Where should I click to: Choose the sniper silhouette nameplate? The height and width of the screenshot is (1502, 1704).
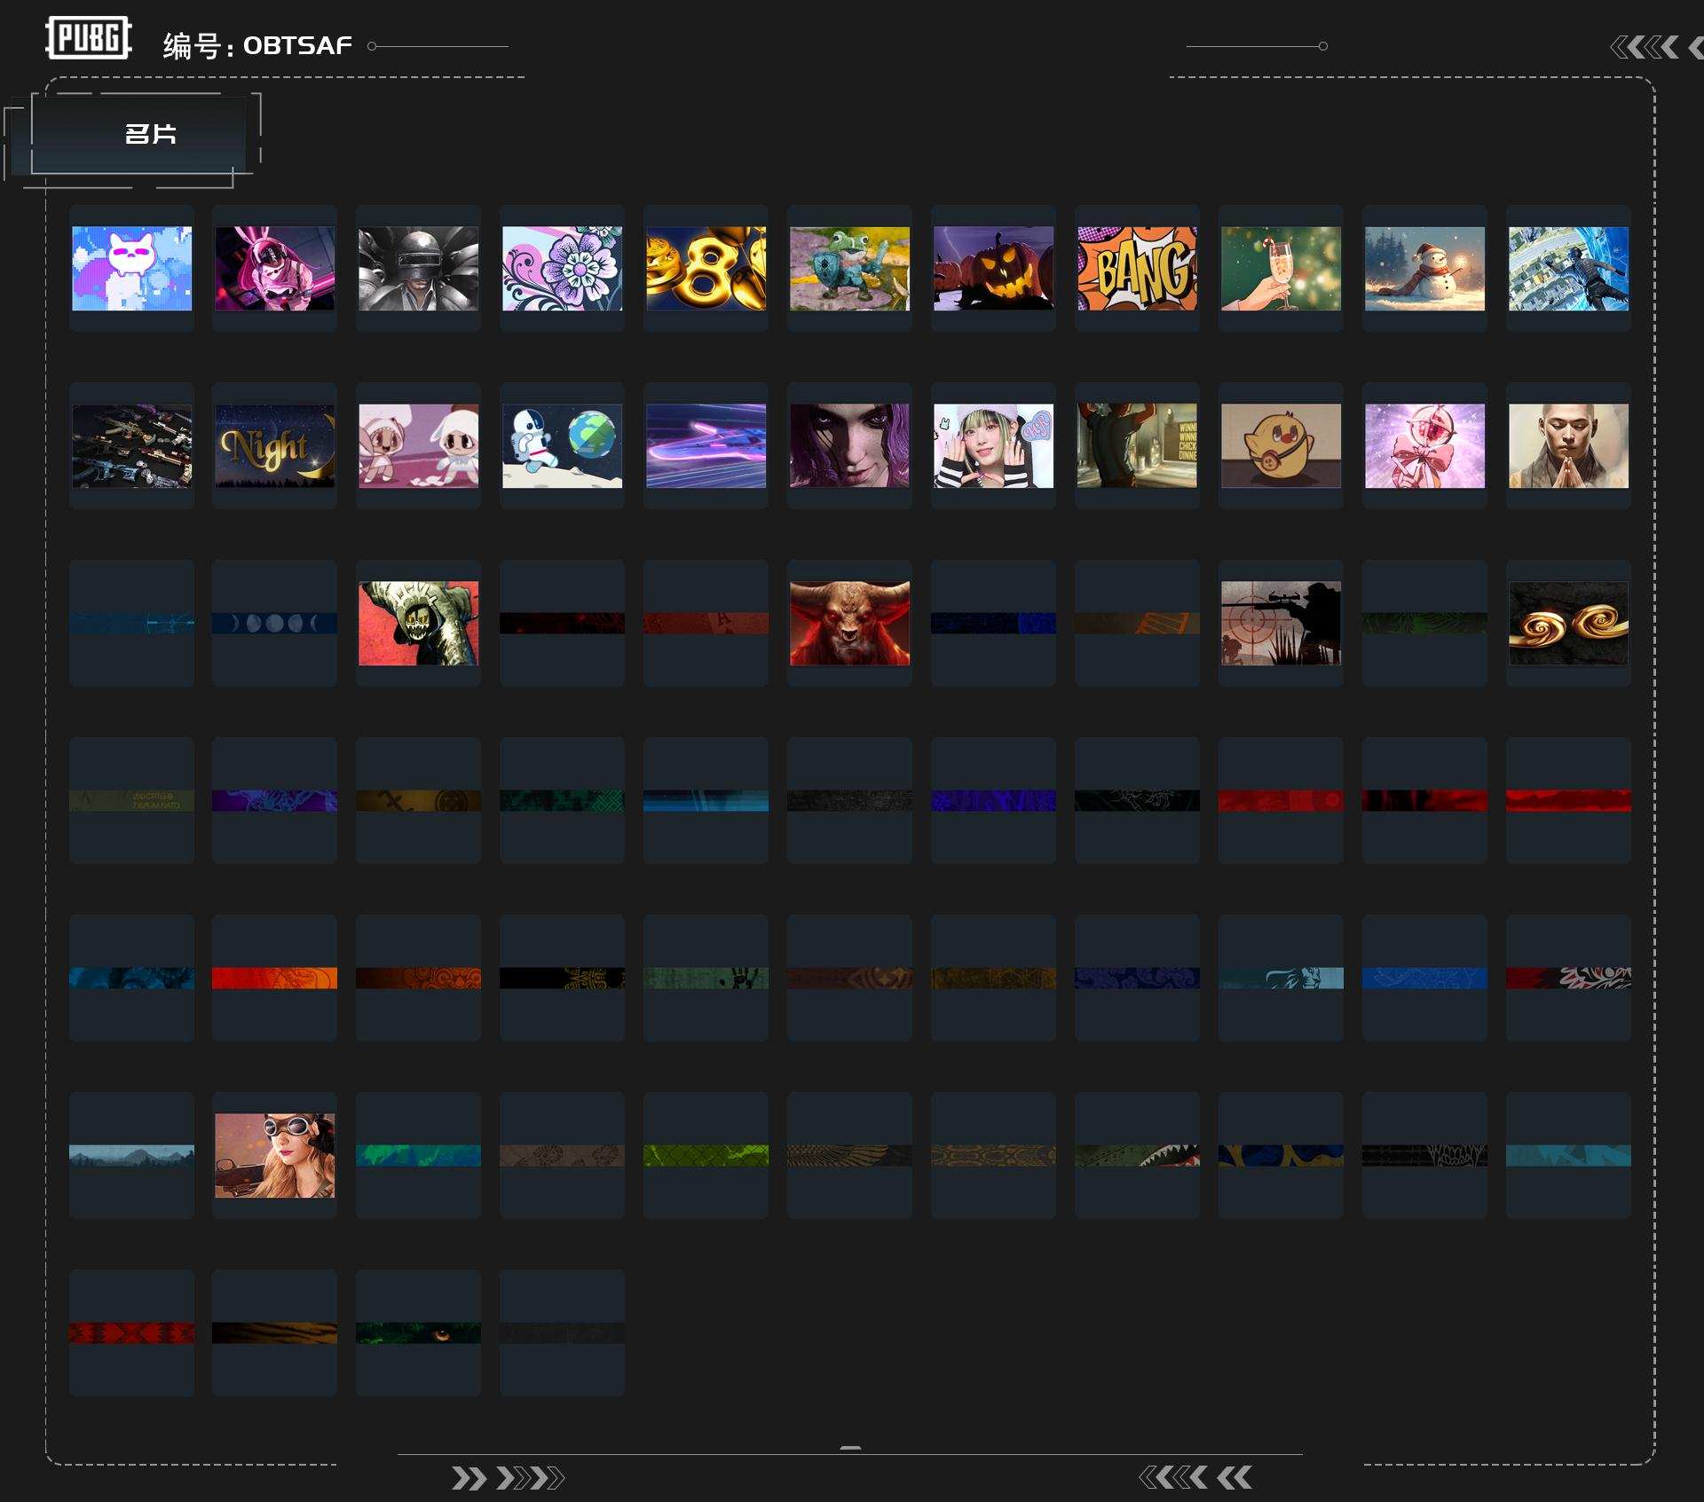click(x=1282, y=624)
